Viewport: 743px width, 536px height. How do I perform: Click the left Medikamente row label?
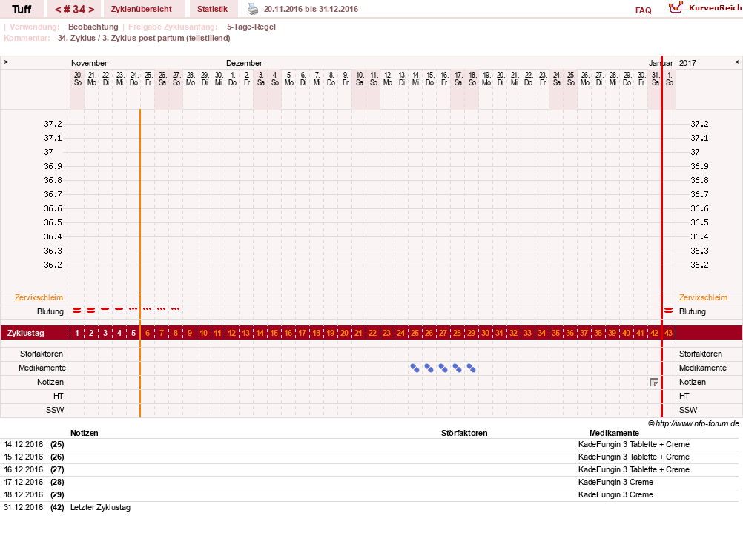[42, 368]
